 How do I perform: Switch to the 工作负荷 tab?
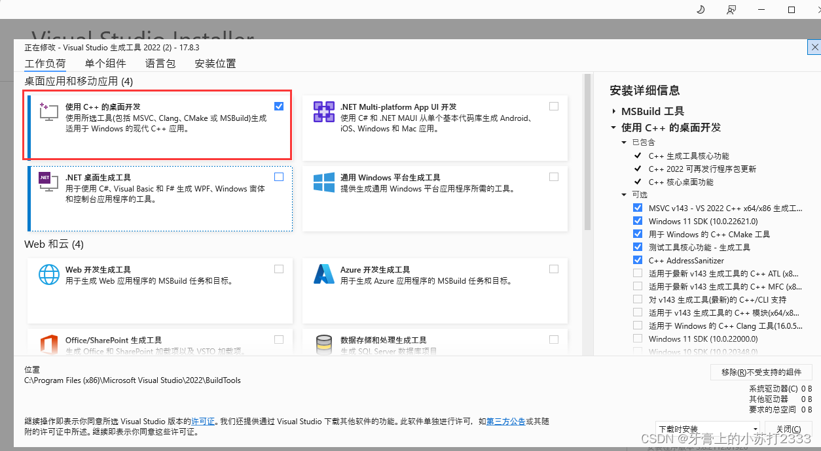click(45, 63)
